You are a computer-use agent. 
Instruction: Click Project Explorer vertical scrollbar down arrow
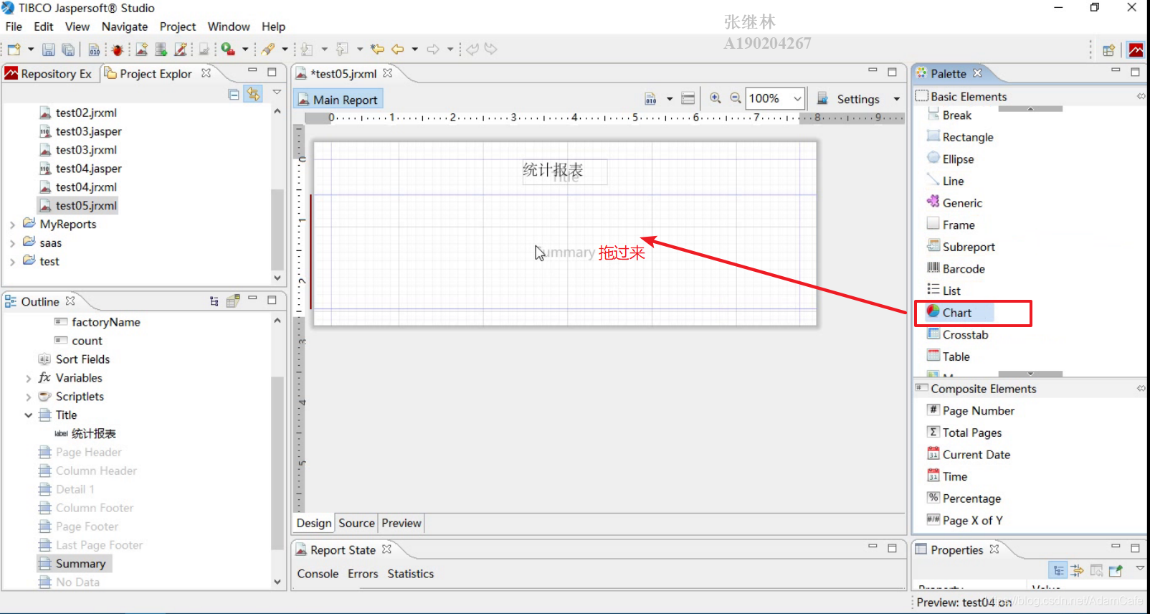(x=277, y=278)
